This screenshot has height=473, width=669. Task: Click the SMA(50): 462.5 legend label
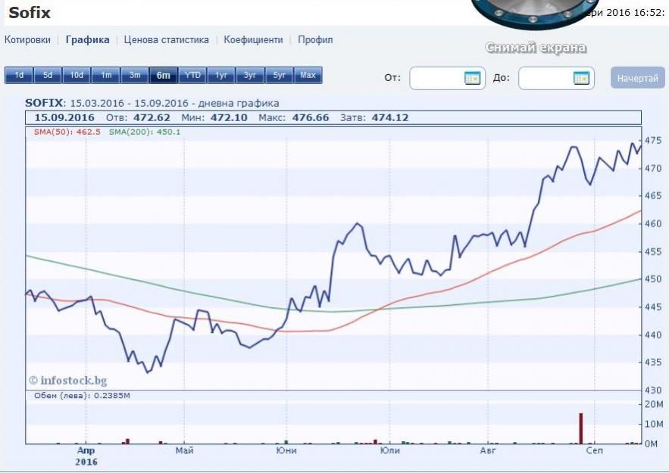[x=67, y=132]
